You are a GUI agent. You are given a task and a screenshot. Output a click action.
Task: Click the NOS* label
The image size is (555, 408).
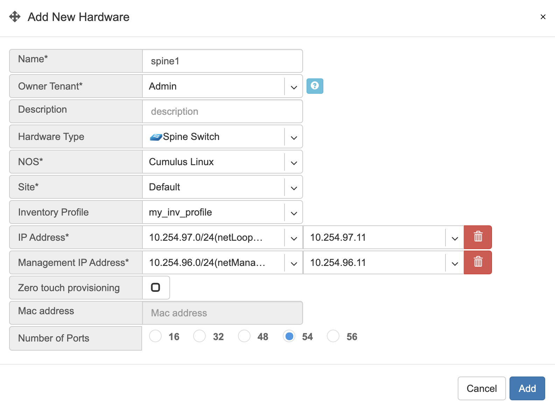pyautogui.click(x=30, y=162)
